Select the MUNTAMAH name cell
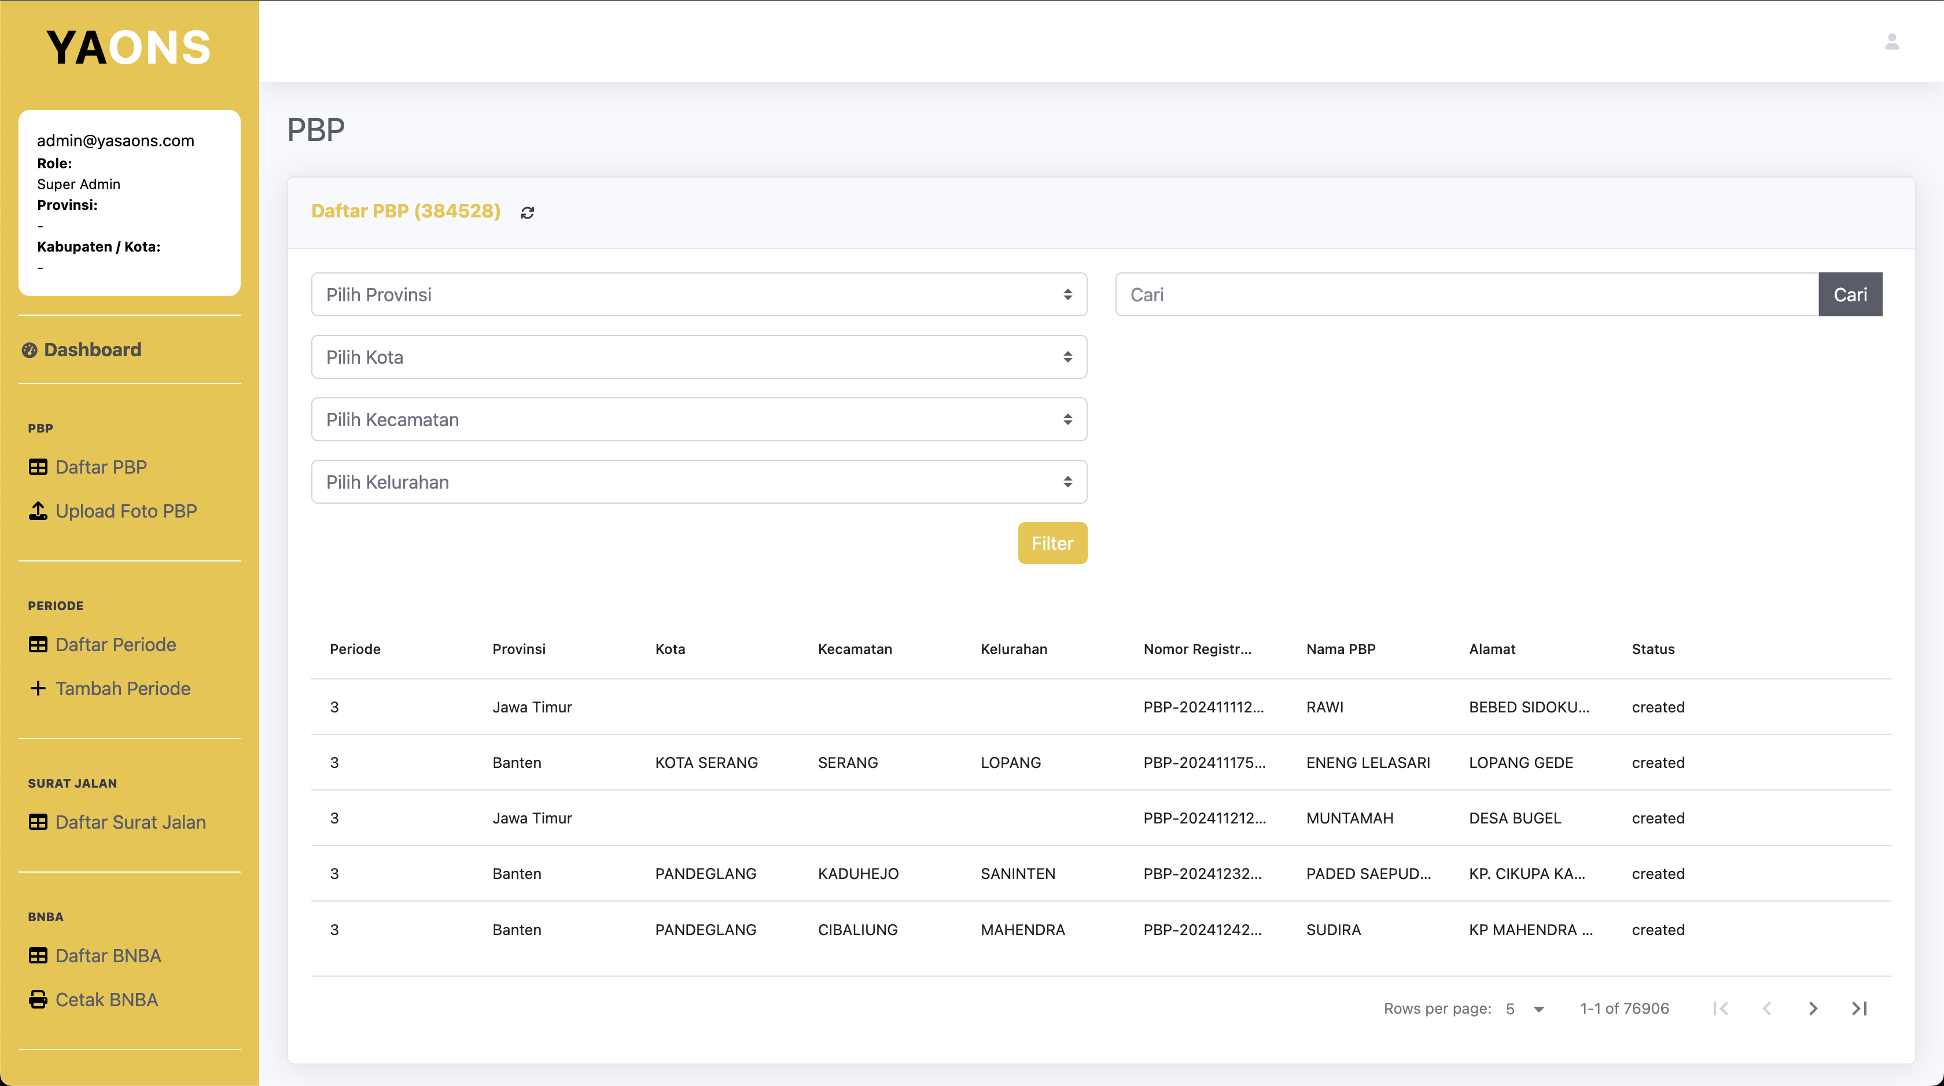 click(x=1349, y=818)
